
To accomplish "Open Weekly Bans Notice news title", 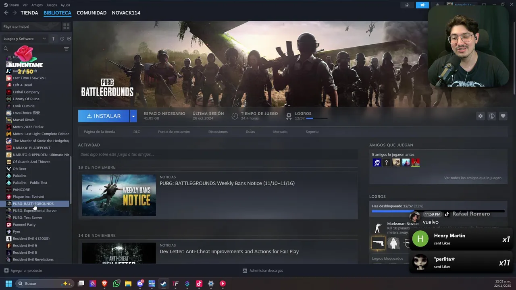I will tap(227, 183).
